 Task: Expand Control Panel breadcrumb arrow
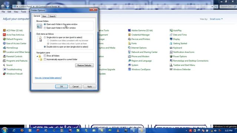pos(34,7)
